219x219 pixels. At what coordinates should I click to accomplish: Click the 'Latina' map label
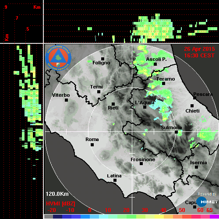(x=114, y=176)
